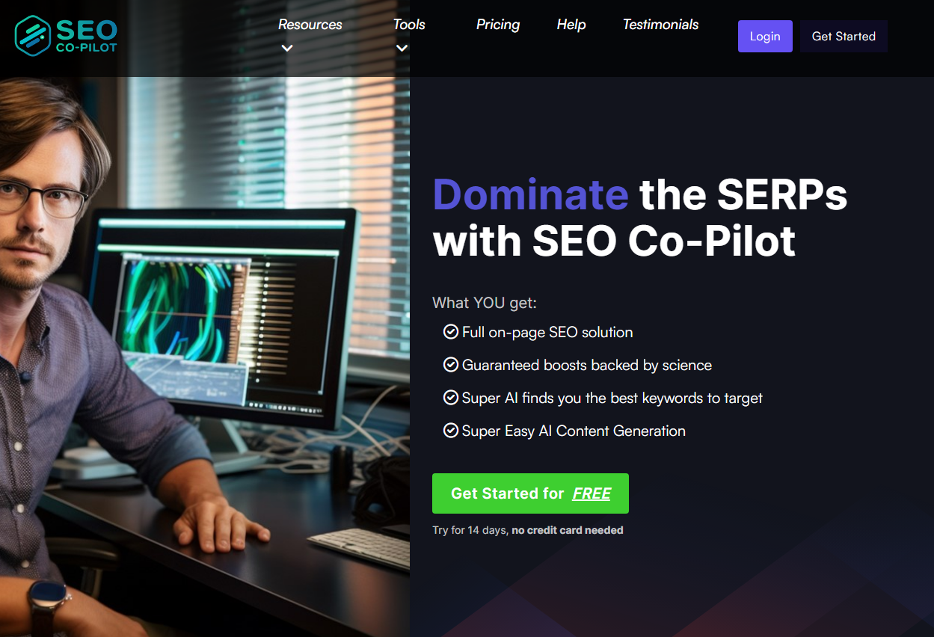Open the Help page
Viewport: 934px width, 637px height.
point(571,25)
